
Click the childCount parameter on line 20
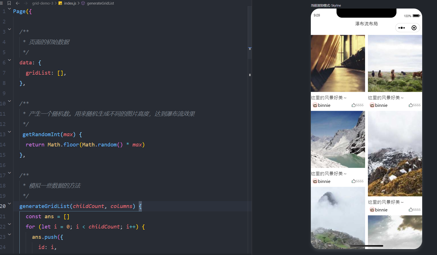coord(88,206)
